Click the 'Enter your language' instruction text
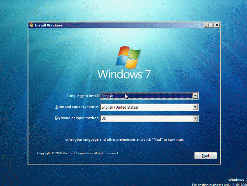This screenshot has width=247, height=186. [x=124, y=139]
